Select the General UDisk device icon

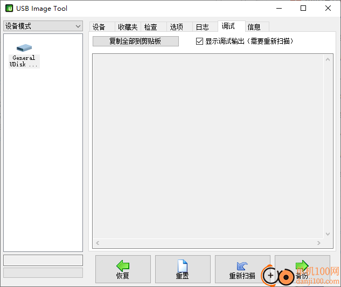24,56
